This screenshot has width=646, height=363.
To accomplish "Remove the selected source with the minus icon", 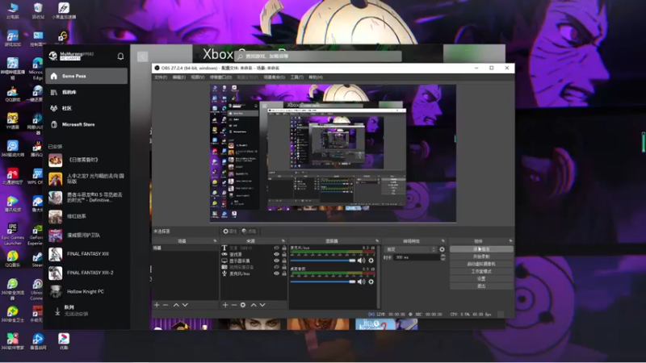I will click(234, 305).
